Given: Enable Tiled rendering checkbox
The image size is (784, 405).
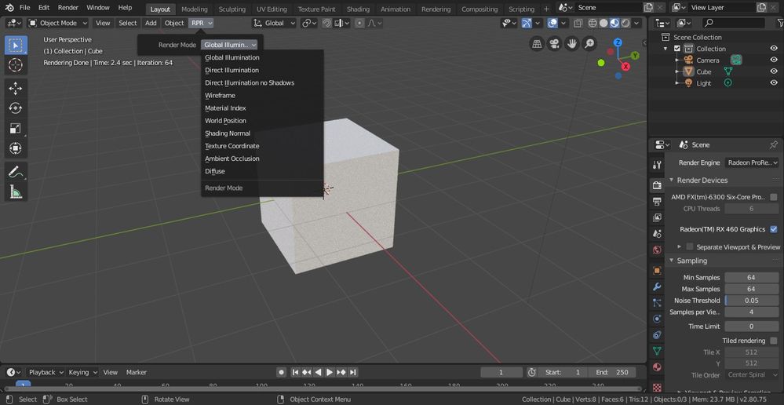Looking at the screenshot, I should (774, 341).
